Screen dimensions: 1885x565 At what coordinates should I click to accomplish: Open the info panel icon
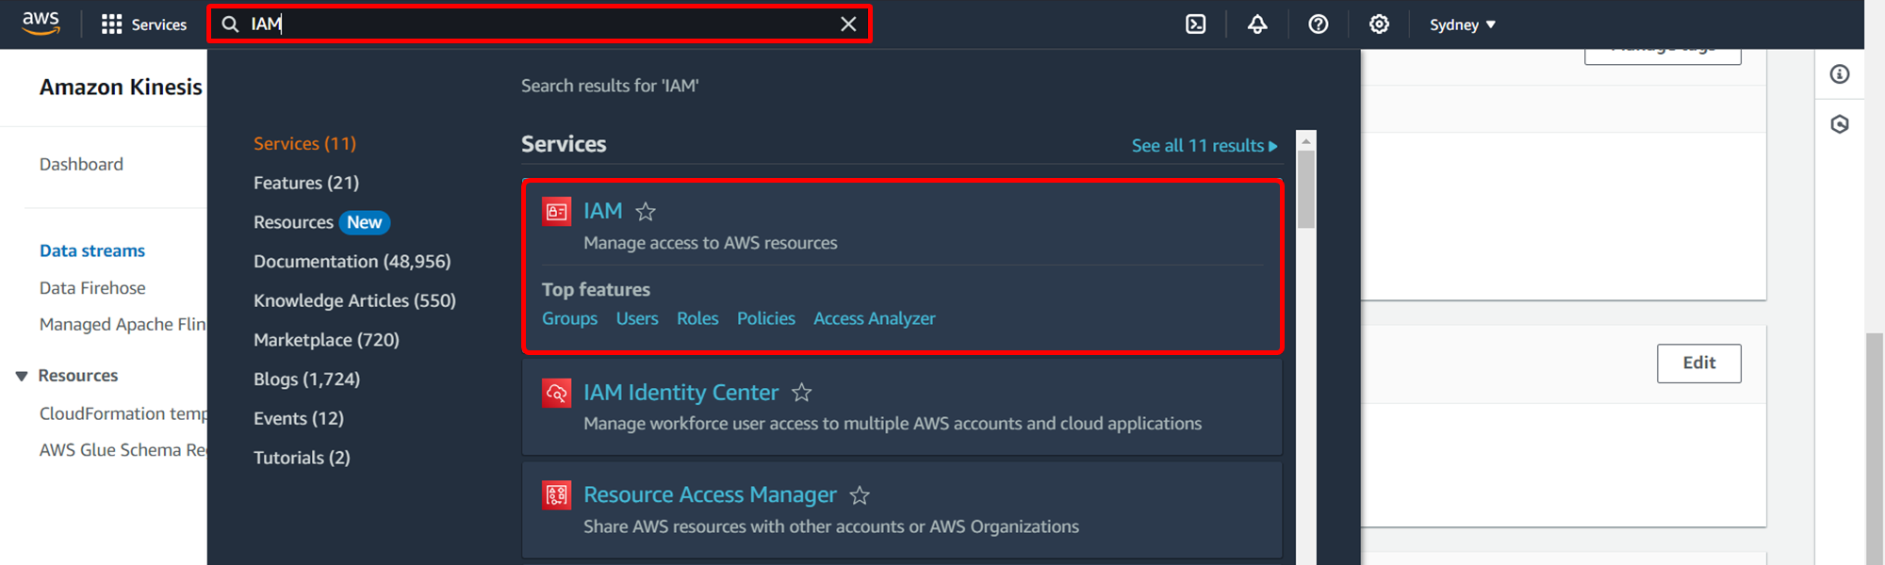coord(1840,74)
